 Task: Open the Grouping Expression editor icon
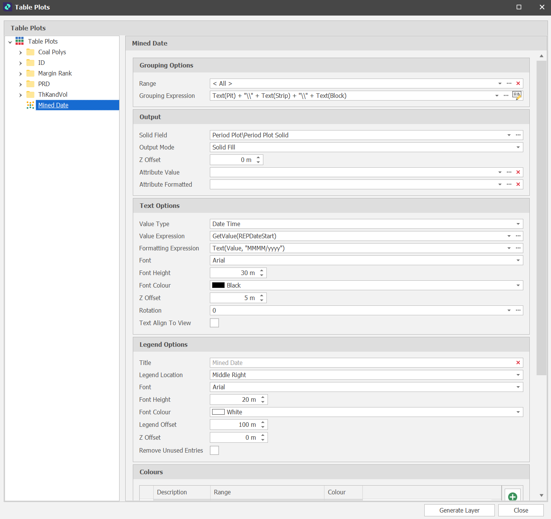coord(517,96)
